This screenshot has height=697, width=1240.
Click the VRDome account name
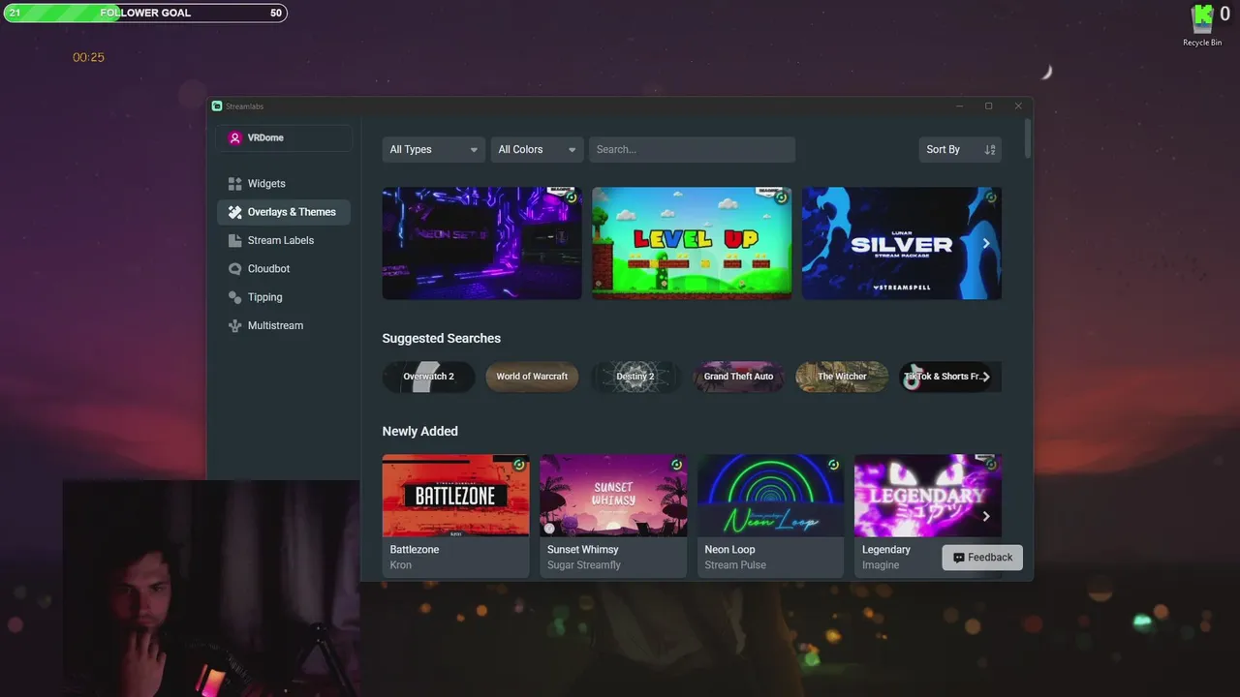tap(265, 138)
